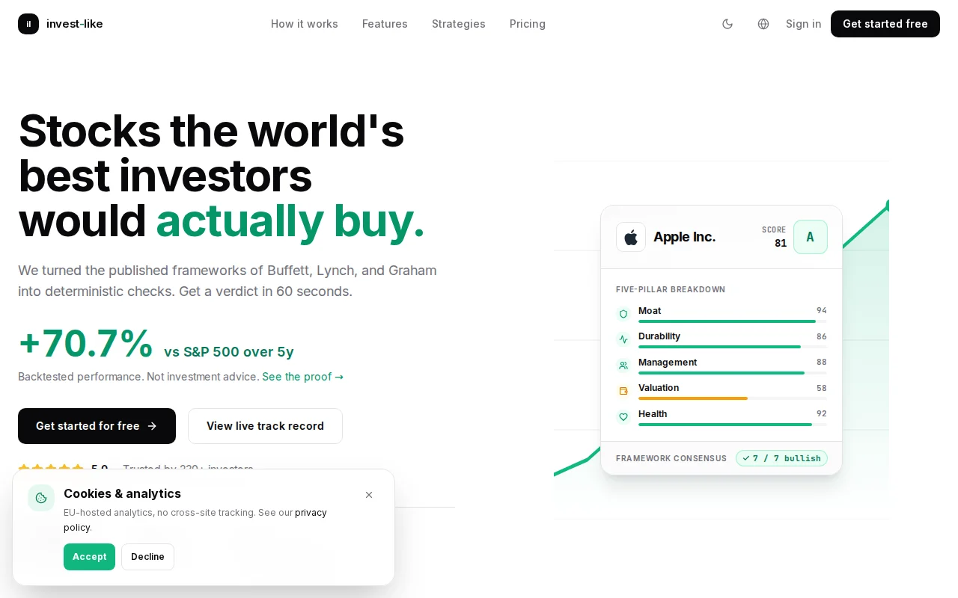Decline cookies and analytics

pos(147,557)
